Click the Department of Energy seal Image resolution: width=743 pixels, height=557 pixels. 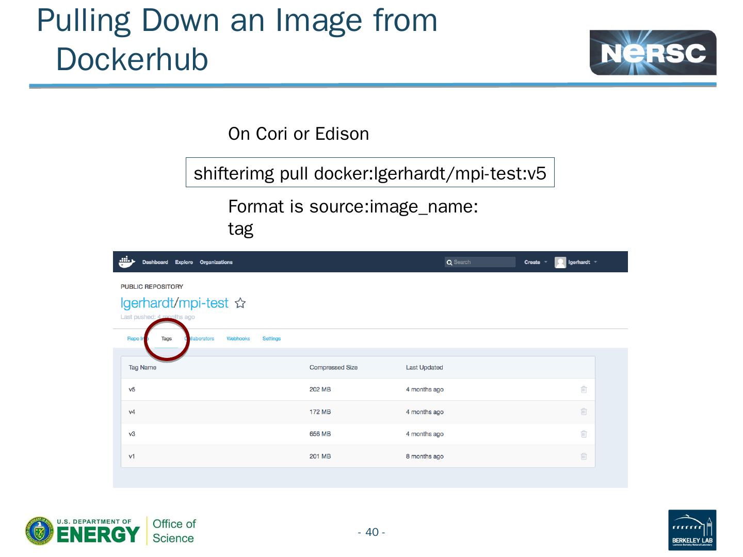coord(39,531)
